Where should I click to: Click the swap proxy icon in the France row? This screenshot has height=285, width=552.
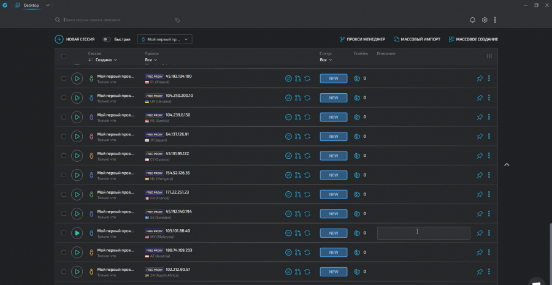[x=288, y=194]
